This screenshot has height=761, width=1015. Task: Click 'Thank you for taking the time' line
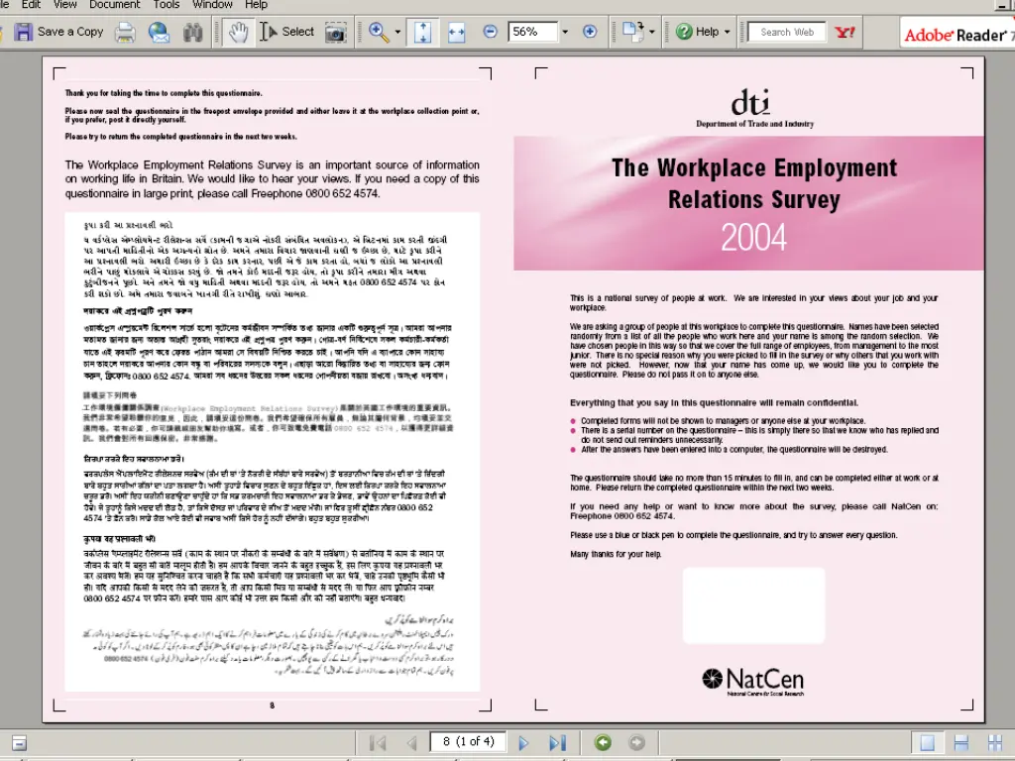(164, 93)
